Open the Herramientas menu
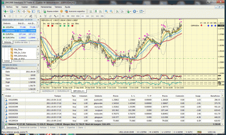 tap(46, 7)
